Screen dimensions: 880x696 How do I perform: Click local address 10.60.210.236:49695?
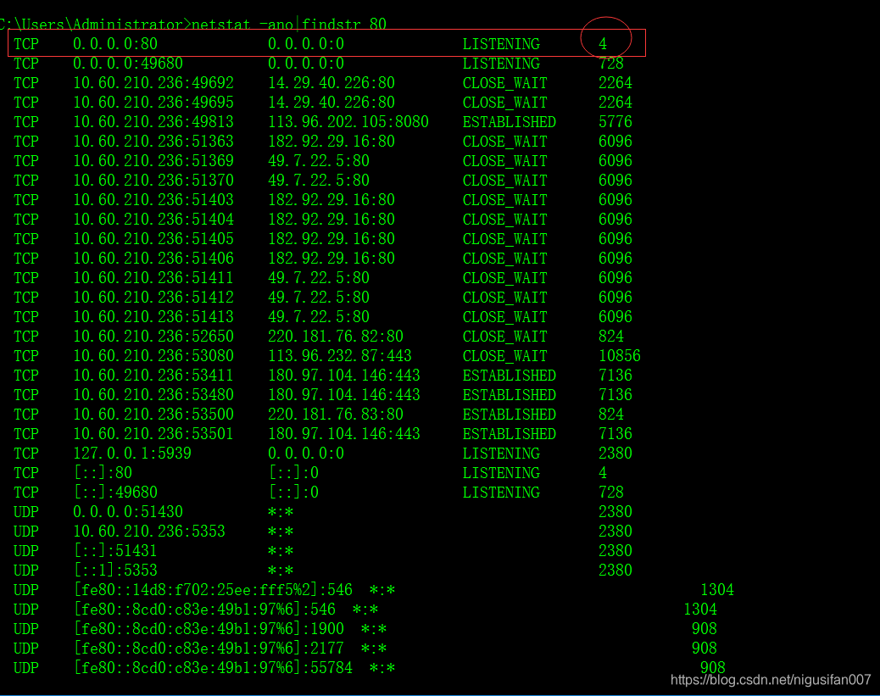(153, 103)
